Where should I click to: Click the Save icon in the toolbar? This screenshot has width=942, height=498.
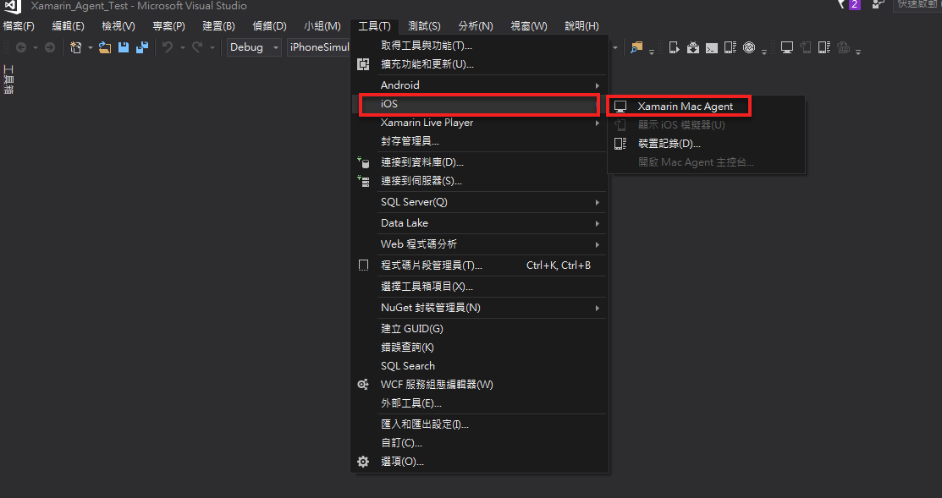[124, 47]
